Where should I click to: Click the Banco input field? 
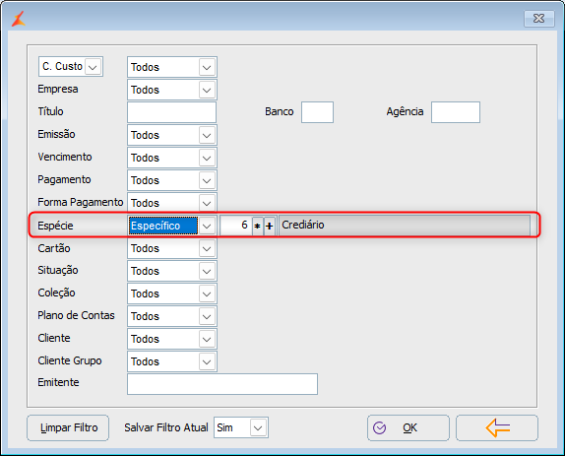tap(317, 112)
